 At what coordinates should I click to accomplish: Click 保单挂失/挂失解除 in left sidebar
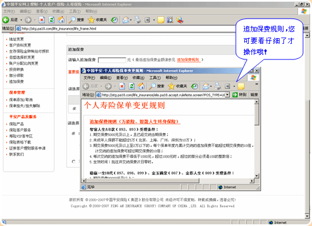[x=25, y=105]
